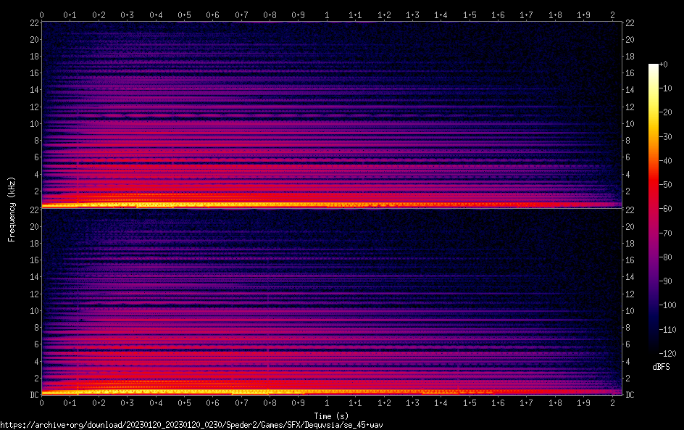The width and height of the screenshot is (684, 430).
Task: Click the "Time (s)" axis label
Action: coord(327,415)
